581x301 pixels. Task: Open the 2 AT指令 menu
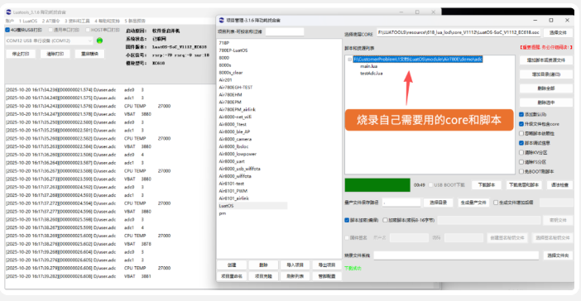point(50,21)
